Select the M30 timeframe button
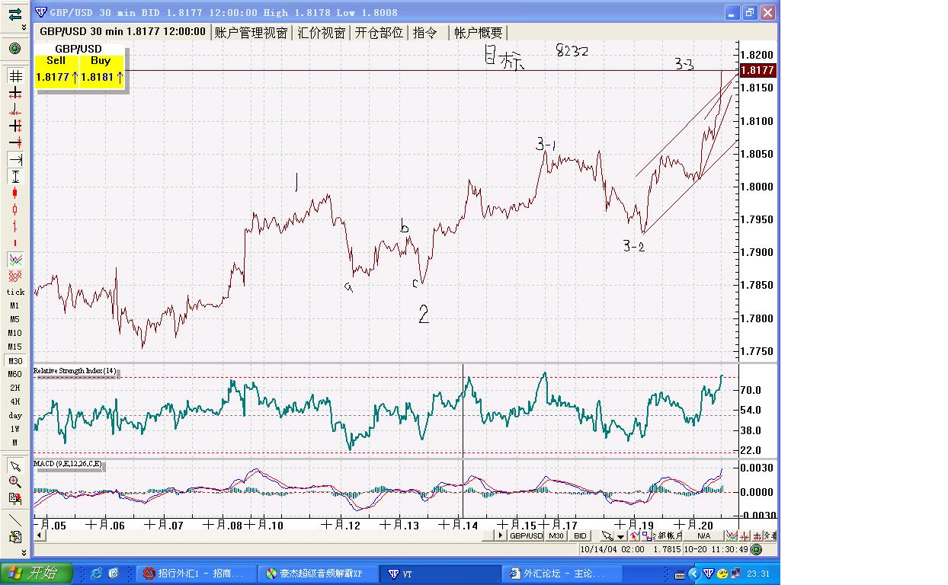 point(15,360)
